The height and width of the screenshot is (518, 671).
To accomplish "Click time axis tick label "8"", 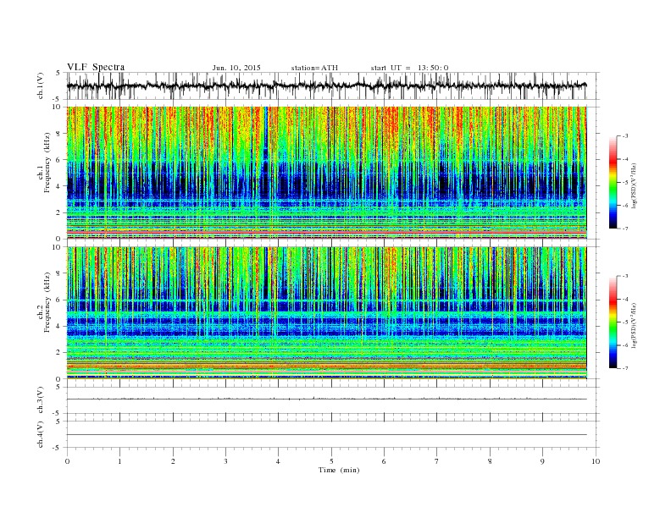I will coord(490,461).
